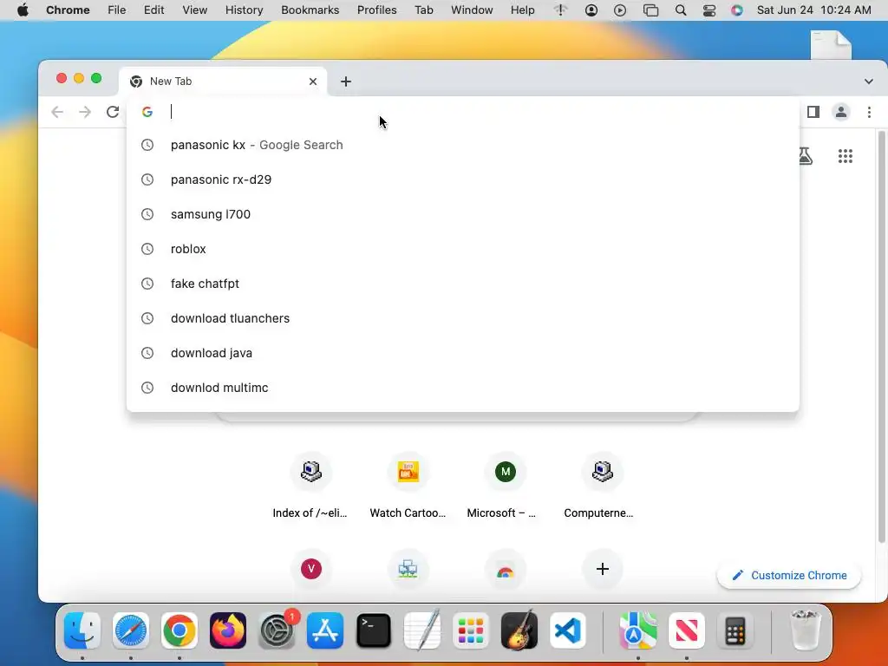Click Chrome icon in the dock
Screen dimensions: 888x666
[179, 630]
